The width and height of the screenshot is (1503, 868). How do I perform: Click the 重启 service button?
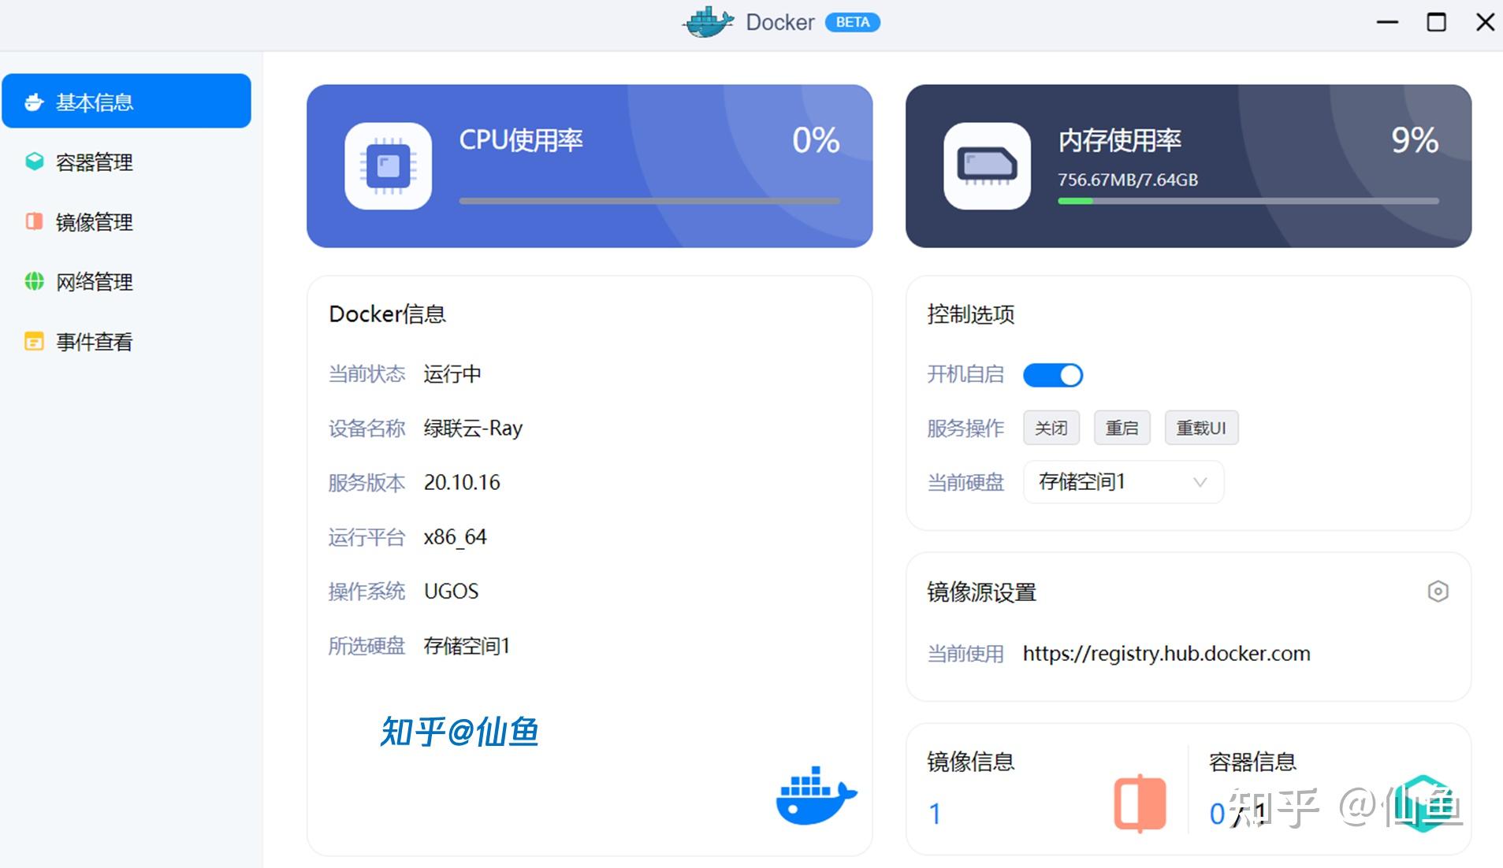click(x=1122, y=428)
